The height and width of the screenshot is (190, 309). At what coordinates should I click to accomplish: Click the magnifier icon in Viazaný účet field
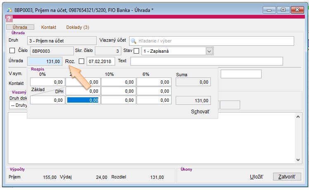(133, 41)
